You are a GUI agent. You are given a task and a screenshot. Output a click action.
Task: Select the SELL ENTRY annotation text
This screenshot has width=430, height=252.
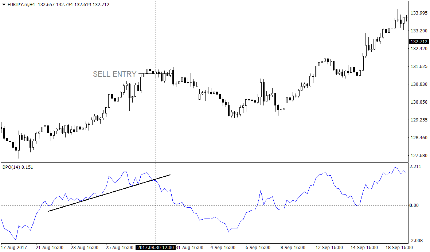coord(114,74)
